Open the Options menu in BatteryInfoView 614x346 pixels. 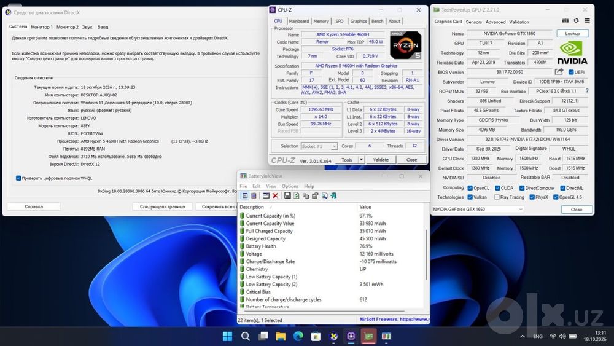click(x=290, y=186)
